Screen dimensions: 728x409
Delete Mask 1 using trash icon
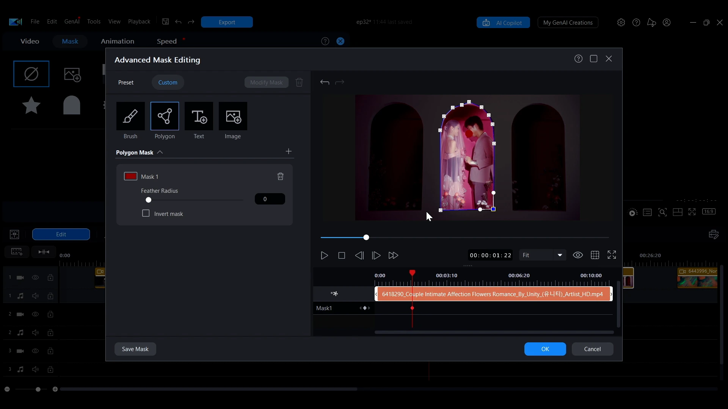[x=281, y=176]
